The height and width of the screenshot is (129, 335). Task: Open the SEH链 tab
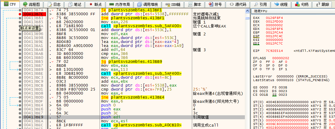[x=173, y=4]
